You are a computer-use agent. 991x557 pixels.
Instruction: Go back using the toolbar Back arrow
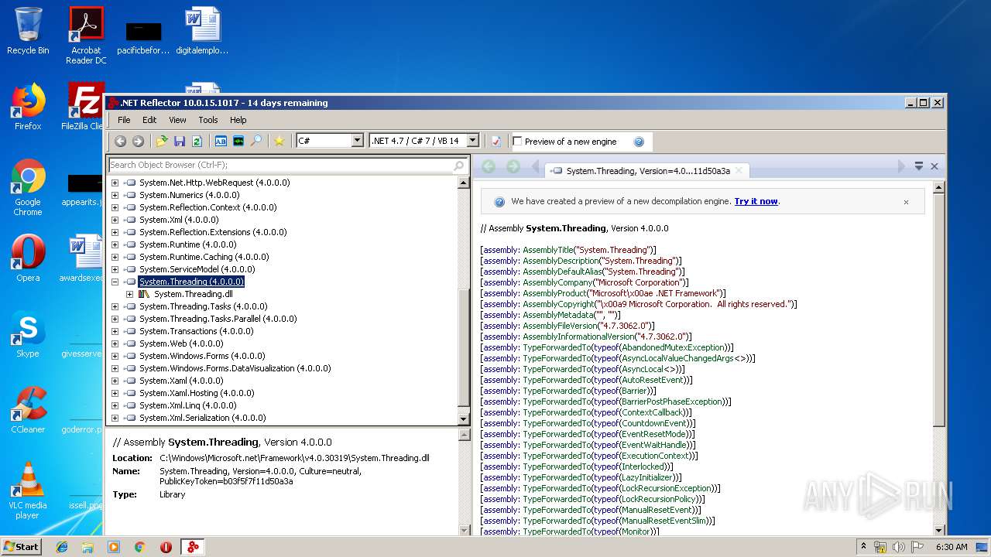(x=120, y=141)
